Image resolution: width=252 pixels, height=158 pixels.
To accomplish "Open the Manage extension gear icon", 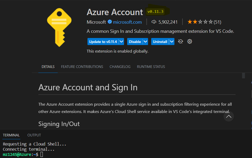I will [189, 41].
